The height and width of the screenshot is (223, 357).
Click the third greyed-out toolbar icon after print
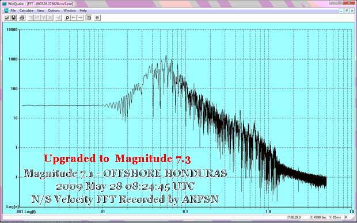pyautogui.click(x=44, y=18)
